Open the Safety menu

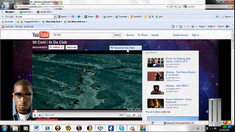[211, 26]
